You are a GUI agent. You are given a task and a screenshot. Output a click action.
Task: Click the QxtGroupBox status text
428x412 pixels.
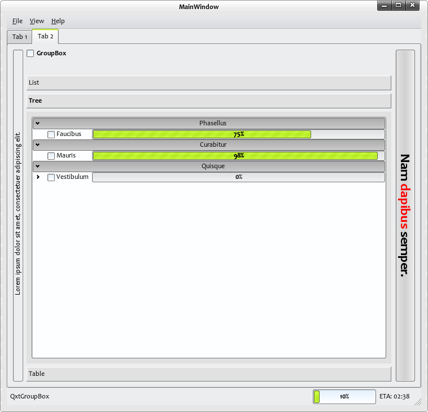[29, 396]
